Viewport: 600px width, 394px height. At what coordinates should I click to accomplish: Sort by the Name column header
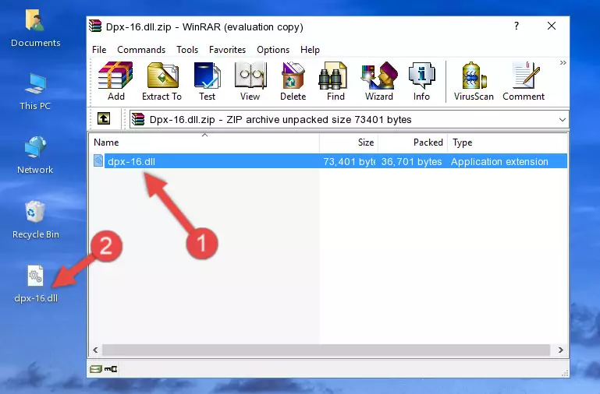(x=204, y=142)
